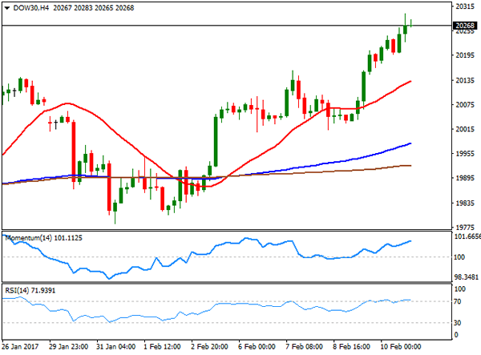Screen dimensions: 481x355
Task: Click the right end of the brown moving average
Action: click(x=410, y=166)
